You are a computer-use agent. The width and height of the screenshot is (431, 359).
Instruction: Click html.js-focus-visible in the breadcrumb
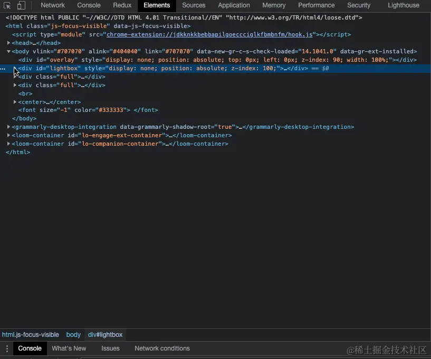tap(30, 335)
